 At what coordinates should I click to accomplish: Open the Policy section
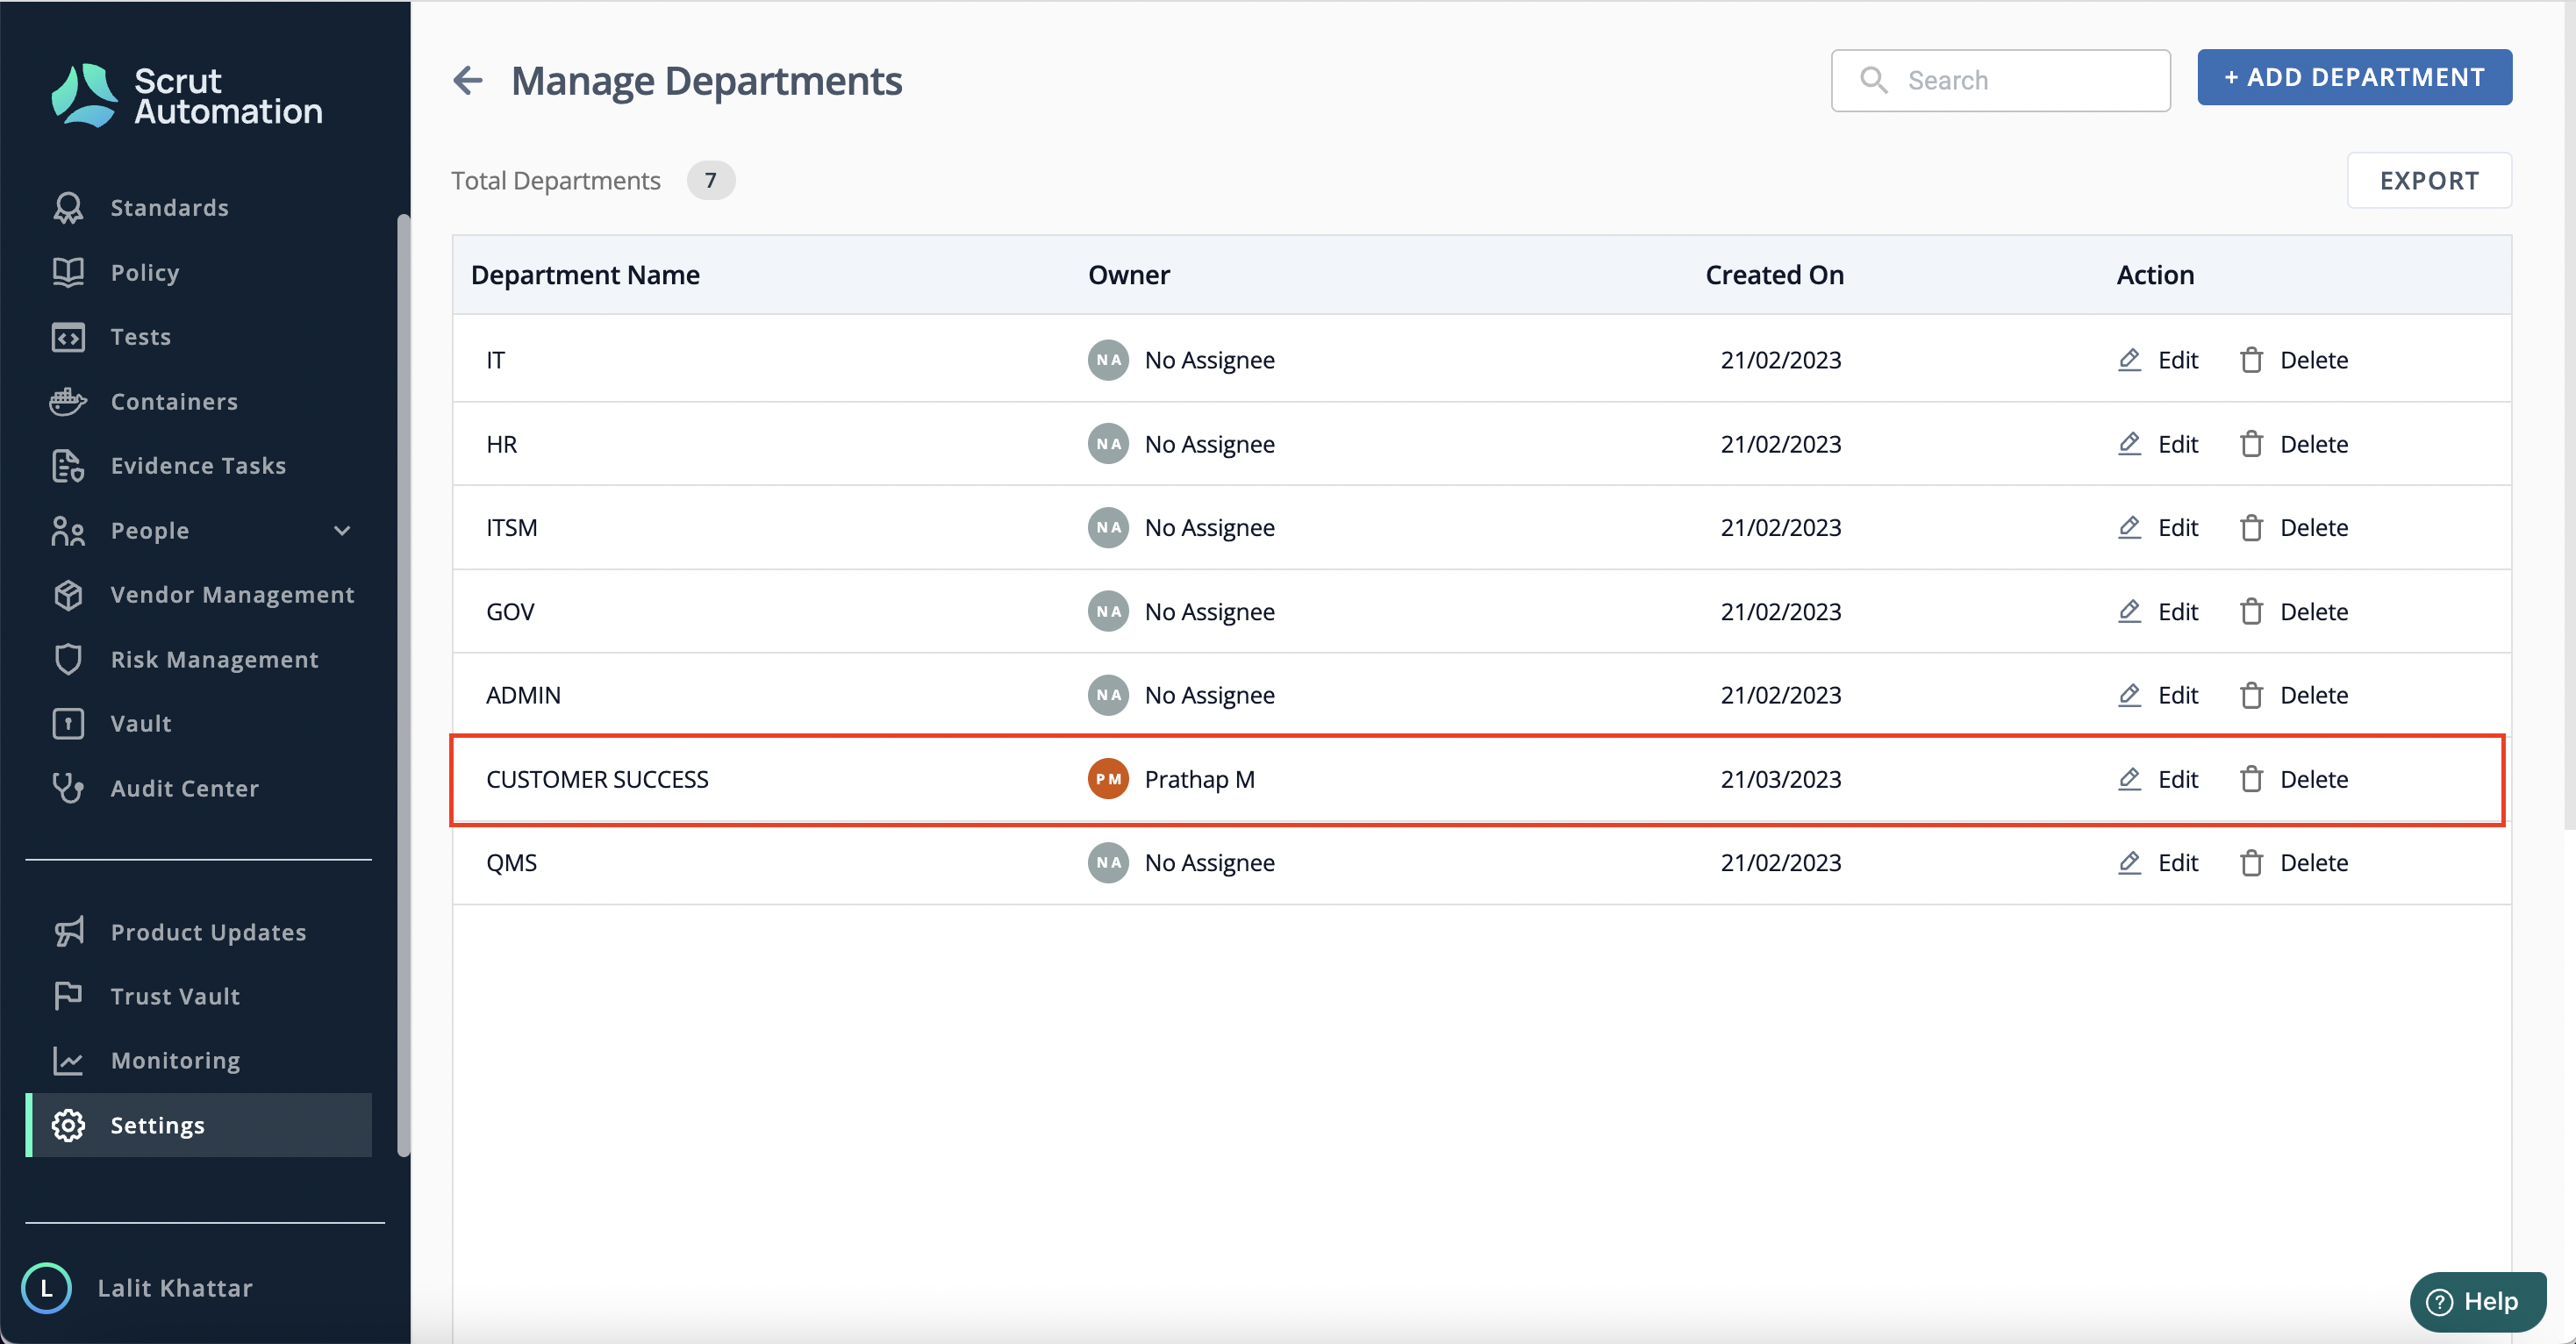[144, 272]
